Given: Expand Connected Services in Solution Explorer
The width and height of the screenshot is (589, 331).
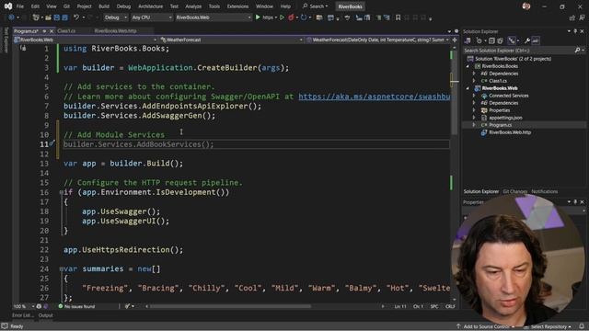Looking at the screenshot, I should (x=474, y=96).
